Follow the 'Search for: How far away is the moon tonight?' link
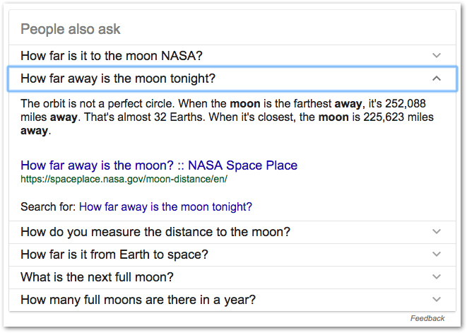467x333 pixels. pos(165,207)
